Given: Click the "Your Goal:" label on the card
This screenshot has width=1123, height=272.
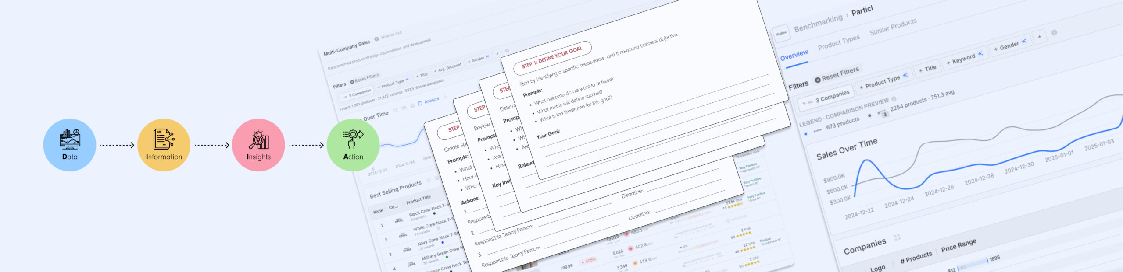Looking at the screenshot, I should pos(548,134).
